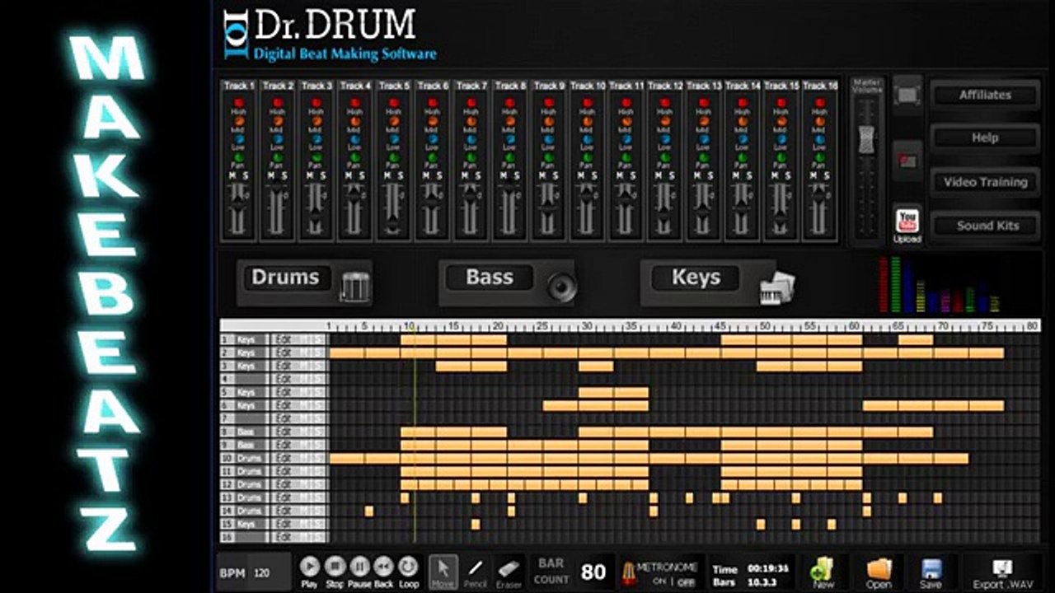The height and width of the screenshot is (593, 1055).
Task: Open the Bass instrument panel
Action: [x=507, y=282]
